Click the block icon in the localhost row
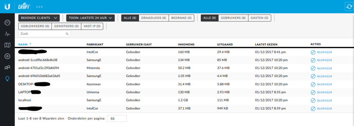 313,100
